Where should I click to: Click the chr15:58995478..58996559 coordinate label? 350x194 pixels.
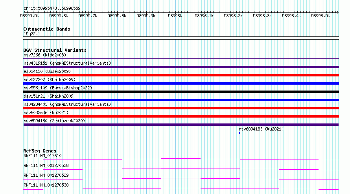click(52, 8)
